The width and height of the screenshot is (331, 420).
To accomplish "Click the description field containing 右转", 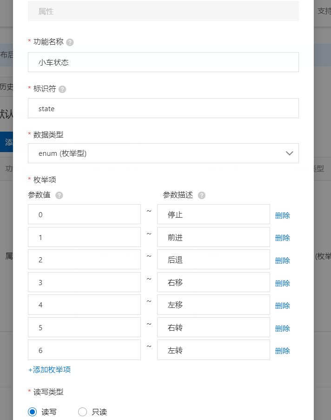I will pos(213,327).
